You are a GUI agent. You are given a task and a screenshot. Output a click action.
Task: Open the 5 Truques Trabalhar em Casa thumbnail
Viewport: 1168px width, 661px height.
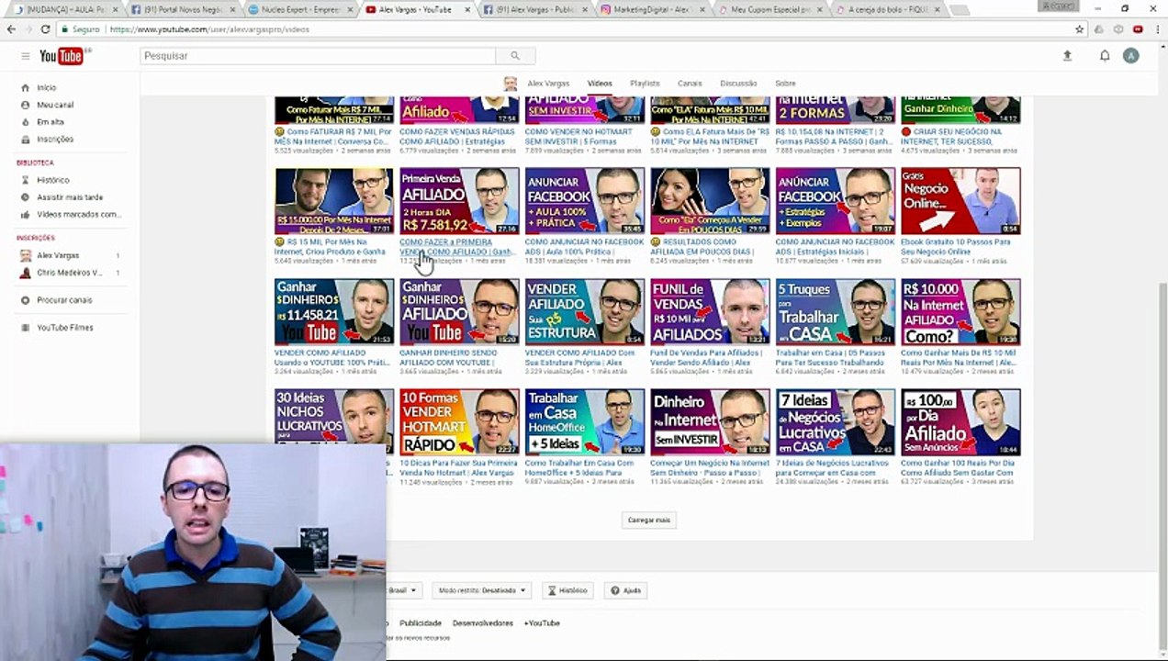tap(835, 312)
